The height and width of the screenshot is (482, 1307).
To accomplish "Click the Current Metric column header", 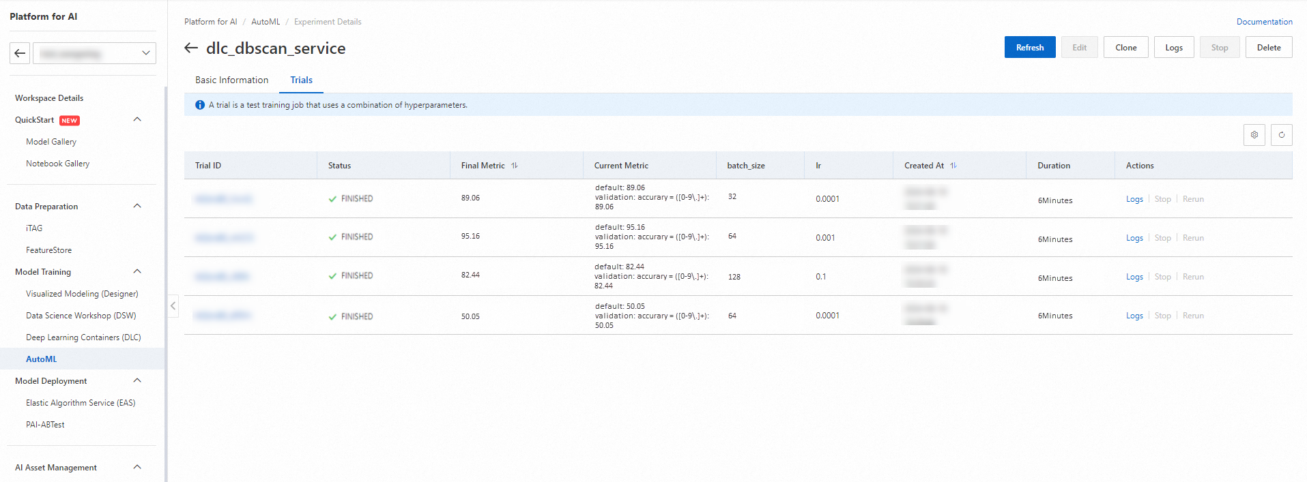I will pyautogui.click(x=621, y=166).
